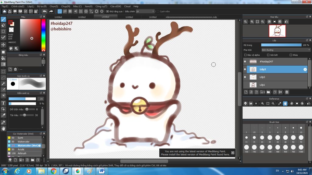Select the Eyedropper tool
This screenshot has height=175, width=312.
pyautogui.click(x=3, y=122)
